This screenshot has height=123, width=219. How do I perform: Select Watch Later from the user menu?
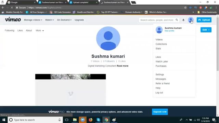(162, 61)
